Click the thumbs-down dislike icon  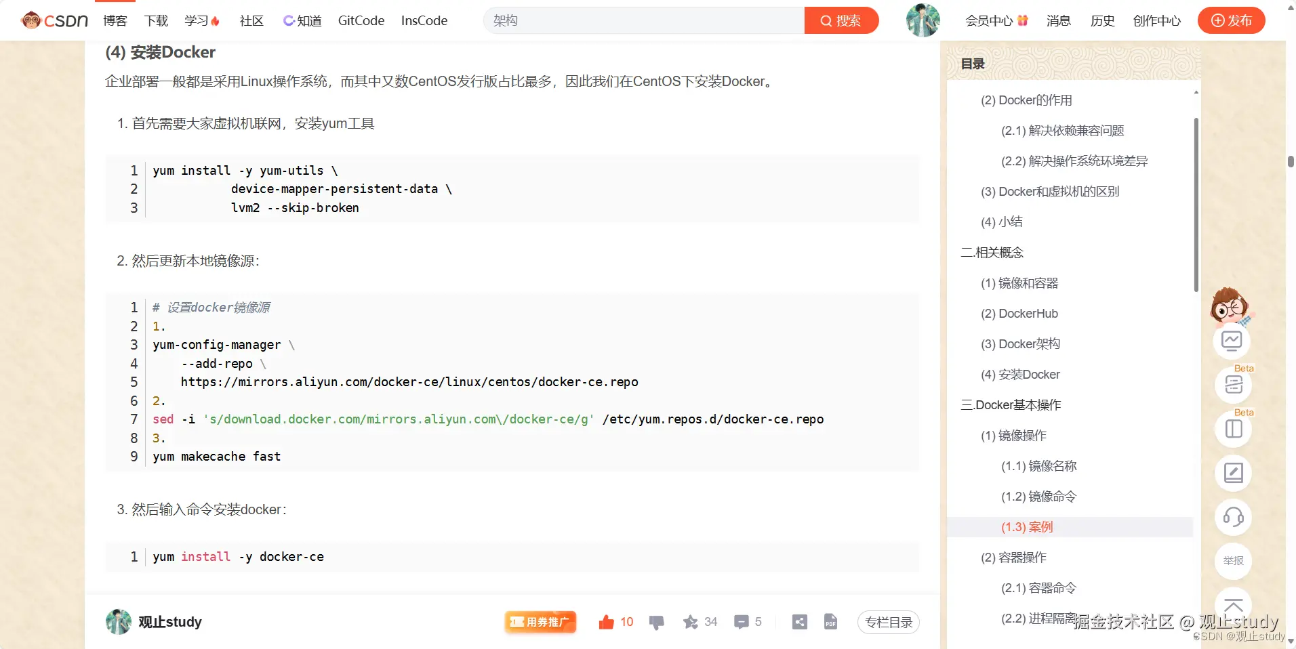[656, 622]
